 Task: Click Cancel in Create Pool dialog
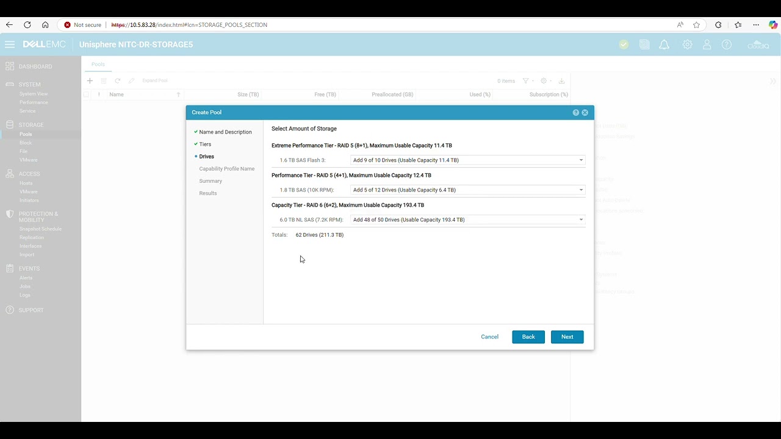[489, 337]
